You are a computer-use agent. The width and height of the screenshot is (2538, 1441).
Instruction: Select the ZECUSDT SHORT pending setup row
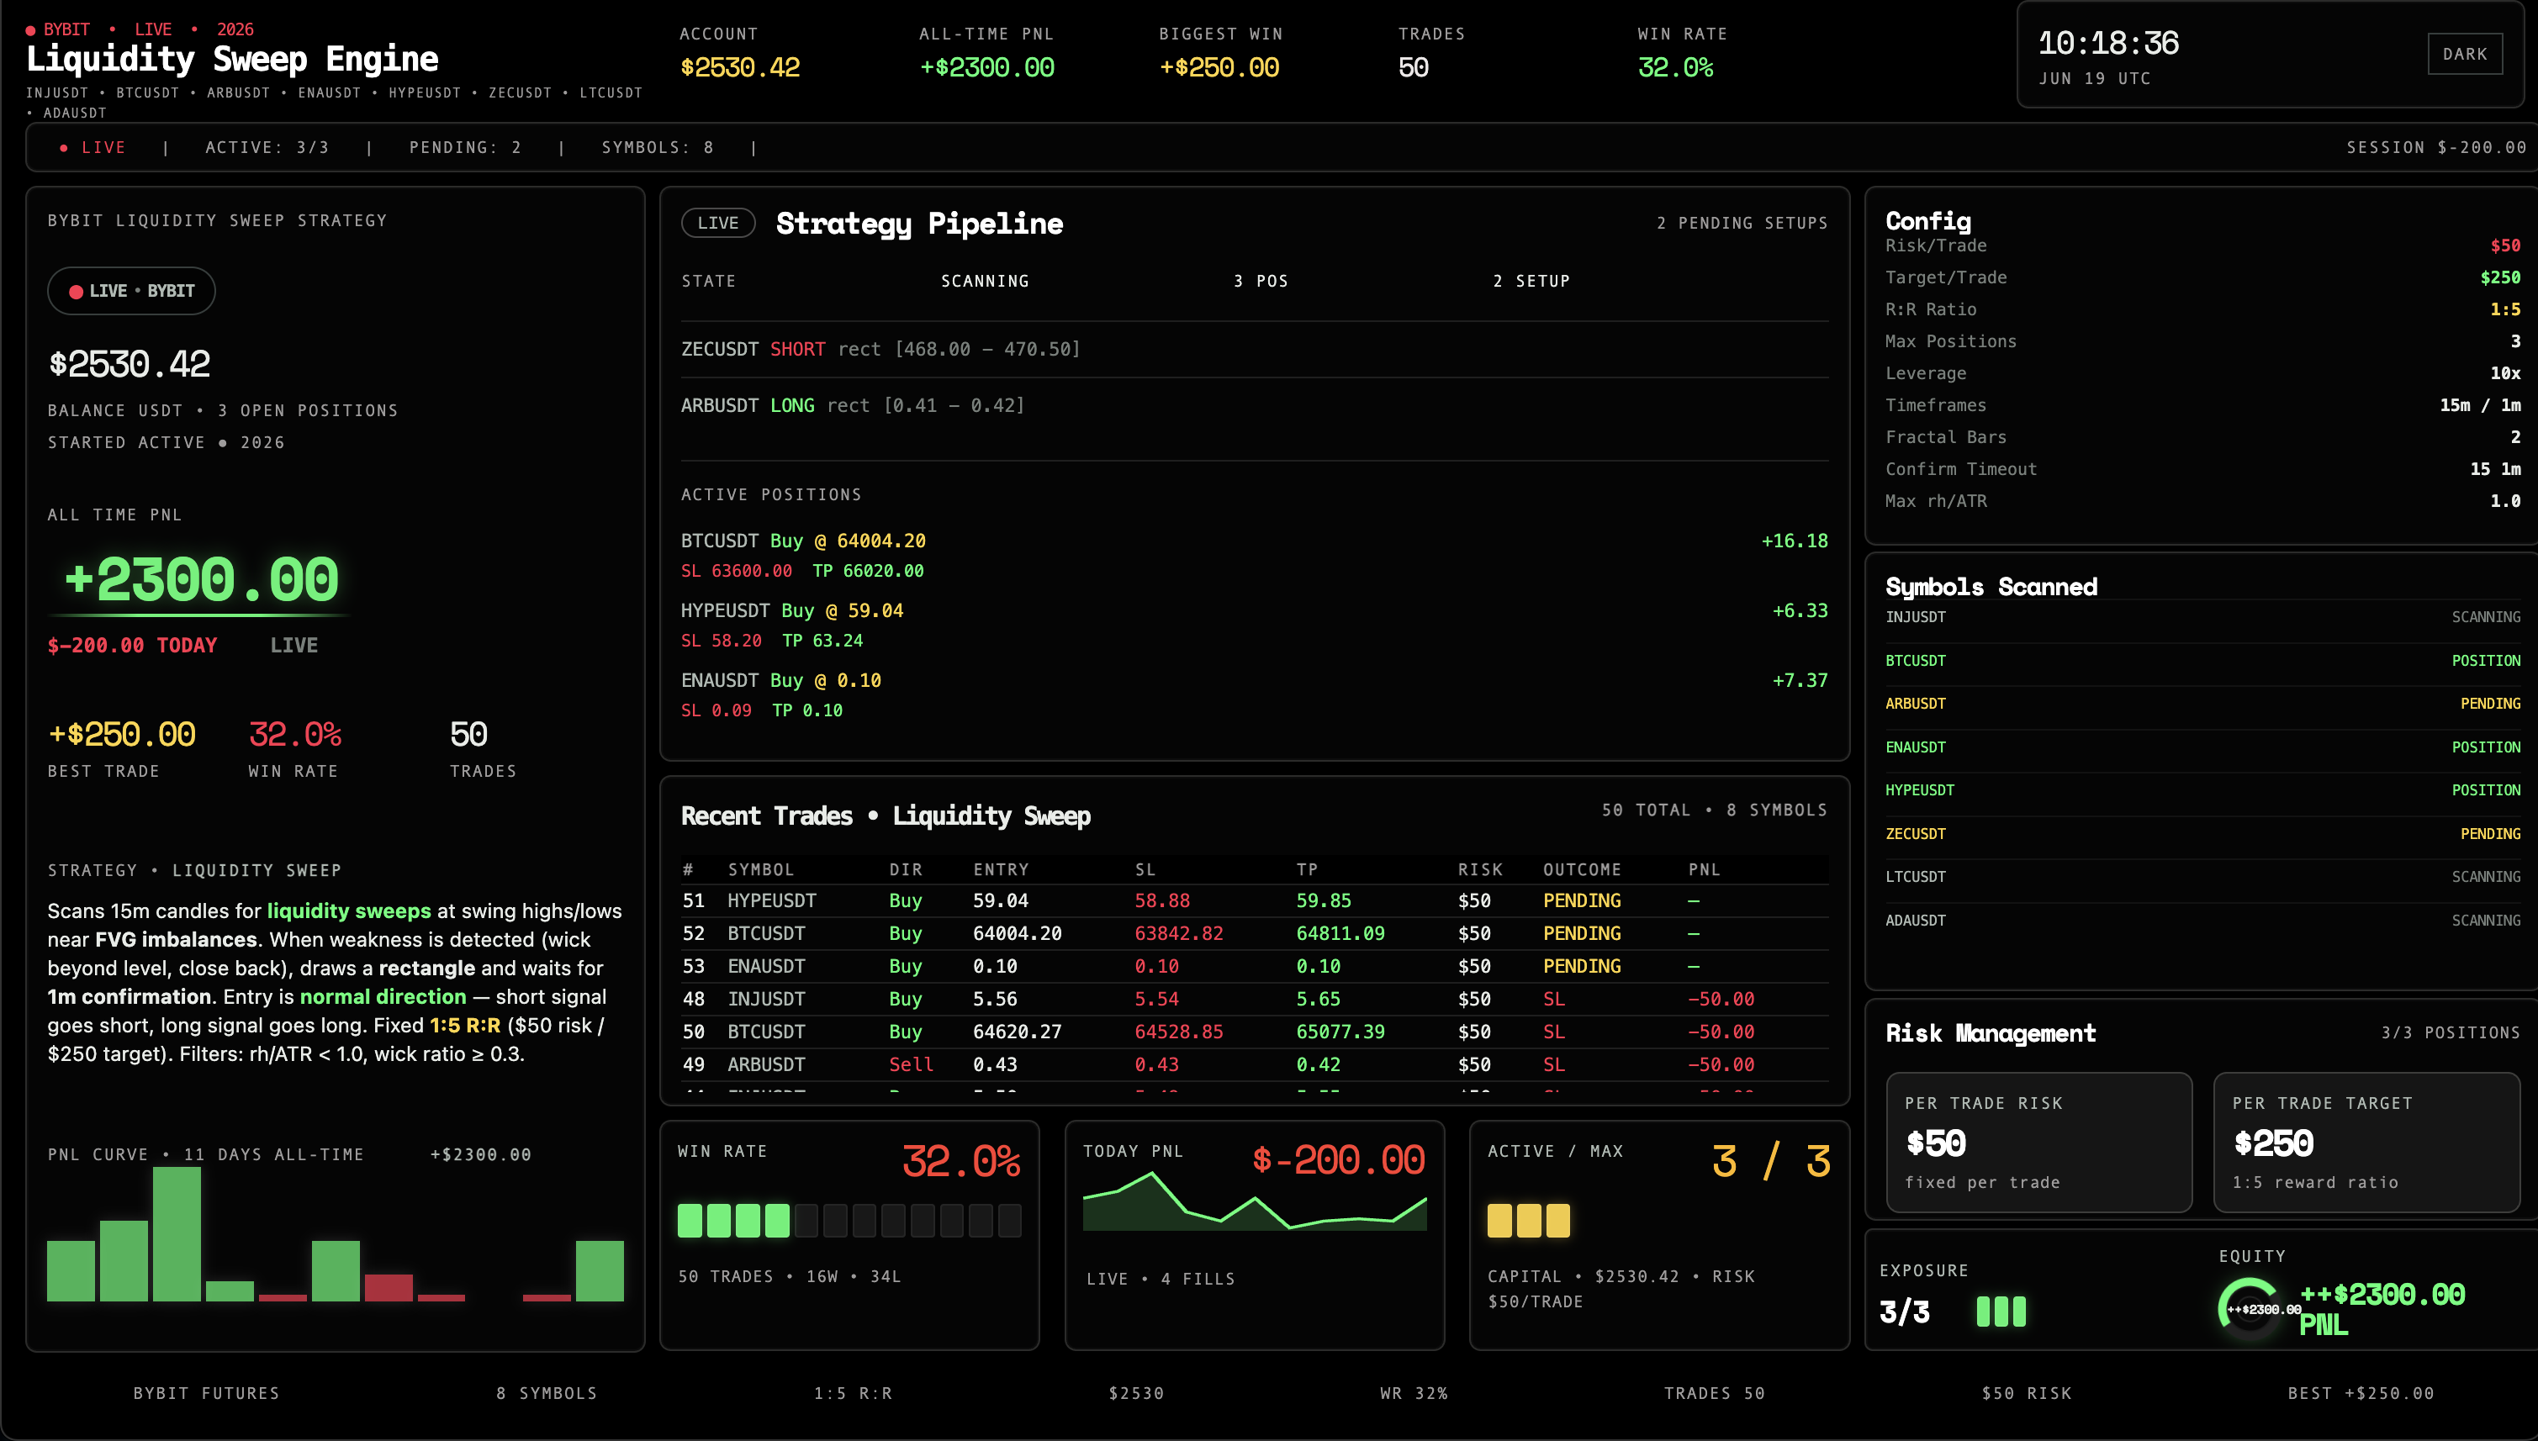pos(1254,350)
